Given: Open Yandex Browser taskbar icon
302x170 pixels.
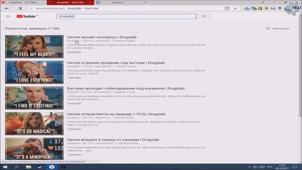Looking at the screenshot, I should [51, 167].
